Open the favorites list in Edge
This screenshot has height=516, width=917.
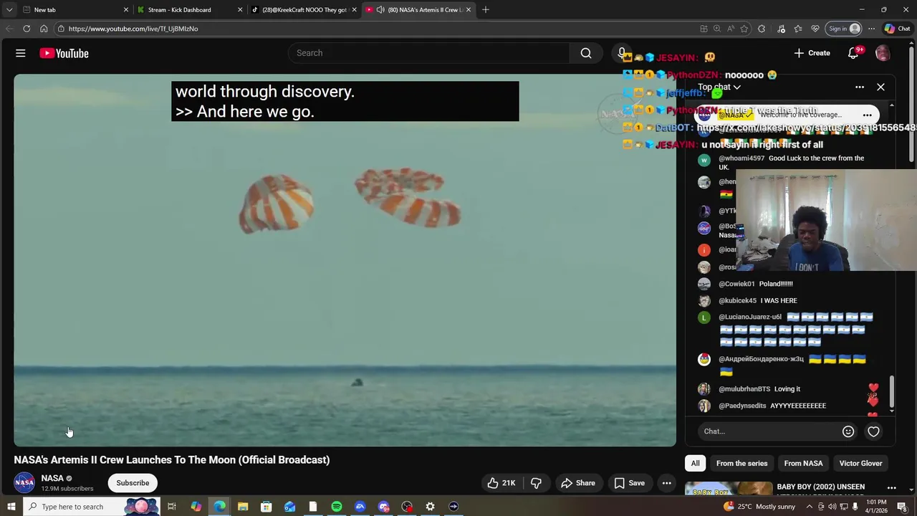(798, 29)
